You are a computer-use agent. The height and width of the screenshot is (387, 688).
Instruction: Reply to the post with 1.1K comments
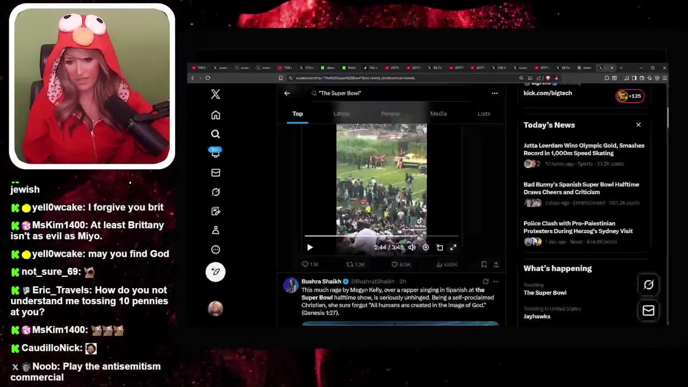(310, 264)
